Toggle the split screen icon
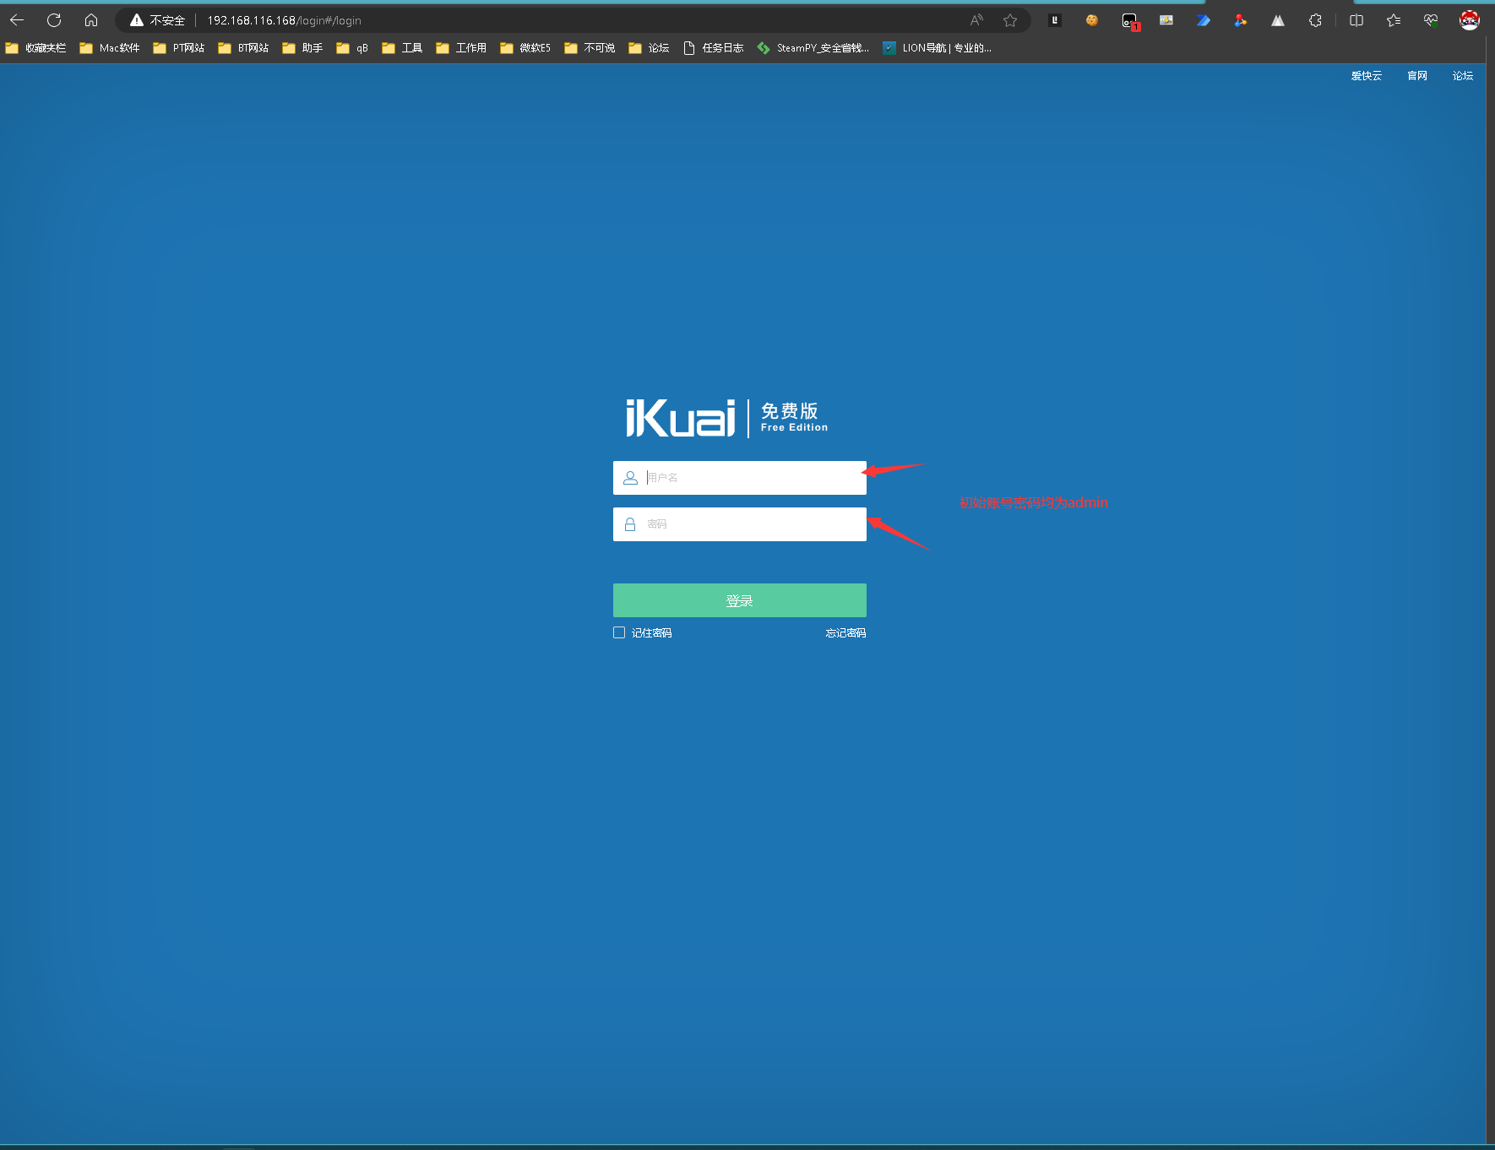This screenshot has width=1495, height=1150. (1356, 20)
